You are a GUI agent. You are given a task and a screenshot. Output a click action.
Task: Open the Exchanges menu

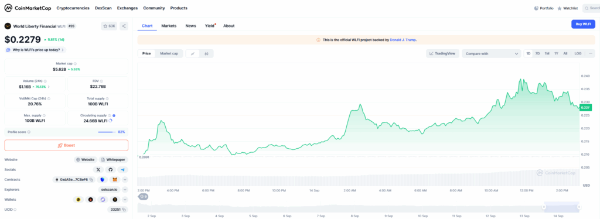[x=127, y=8]
